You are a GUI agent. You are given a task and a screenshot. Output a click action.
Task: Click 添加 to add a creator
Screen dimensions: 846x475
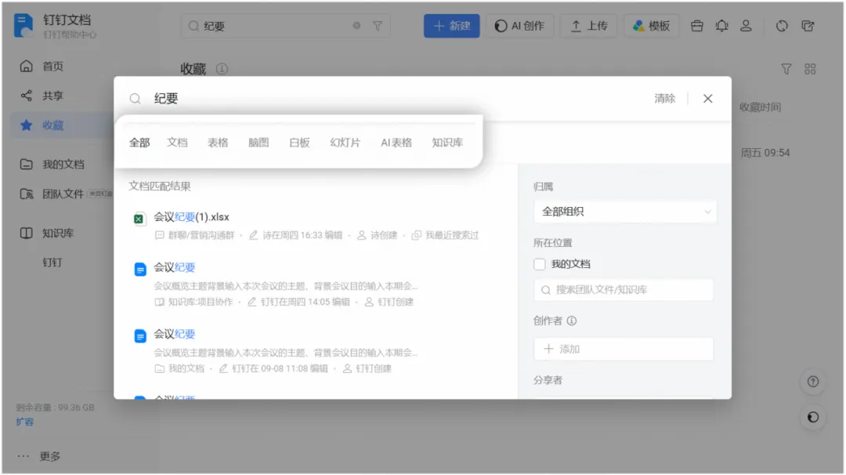pyautogui.click(x=624, y=350)
